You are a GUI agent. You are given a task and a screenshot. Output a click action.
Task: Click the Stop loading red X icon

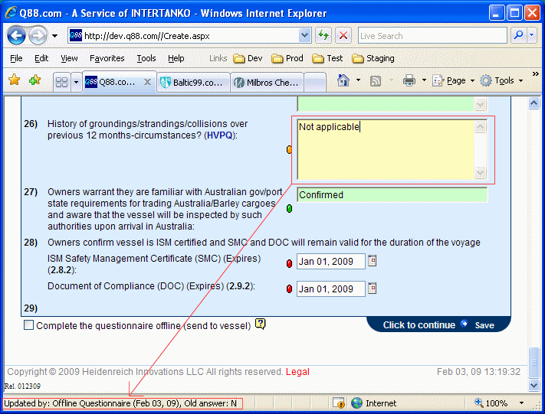tap(343, 36)
